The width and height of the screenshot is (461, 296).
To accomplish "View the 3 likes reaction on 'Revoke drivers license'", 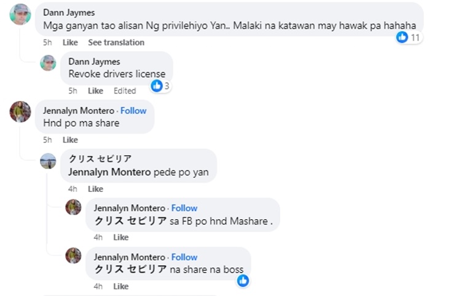I will 157,86.
